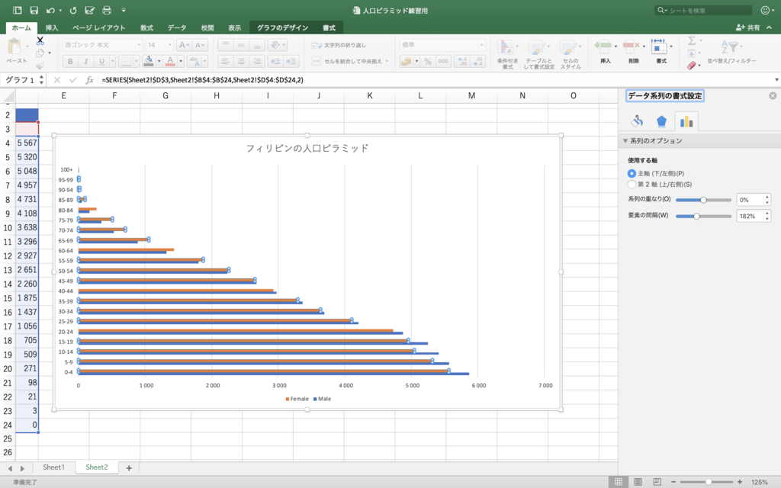781x488 pixels.
Task: Open the Effects pentagon tab in format pane
Action: [x=661, y=121]
